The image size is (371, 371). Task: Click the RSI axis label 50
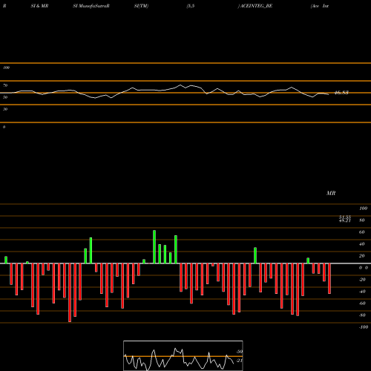pos(5,97)
